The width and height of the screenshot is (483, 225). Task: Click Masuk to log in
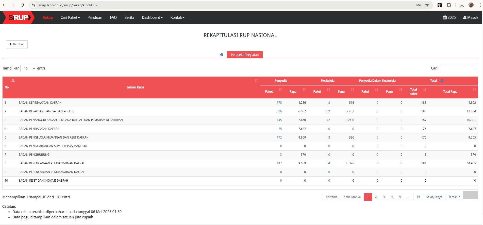471,18
